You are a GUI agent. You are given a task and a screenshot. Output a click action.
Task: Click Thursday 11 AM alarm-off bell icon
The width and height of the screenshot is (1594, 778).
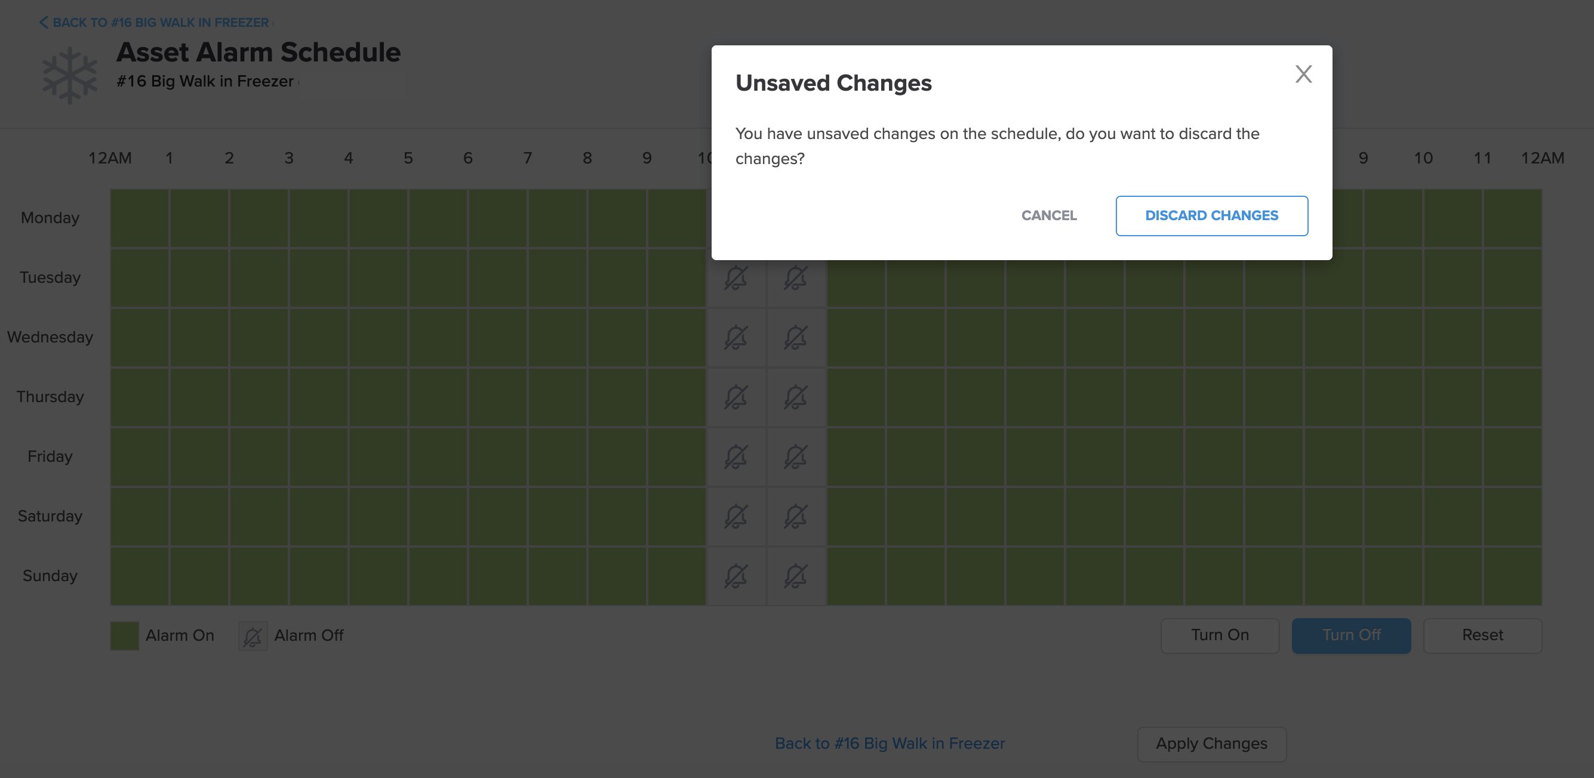point(796,397)
